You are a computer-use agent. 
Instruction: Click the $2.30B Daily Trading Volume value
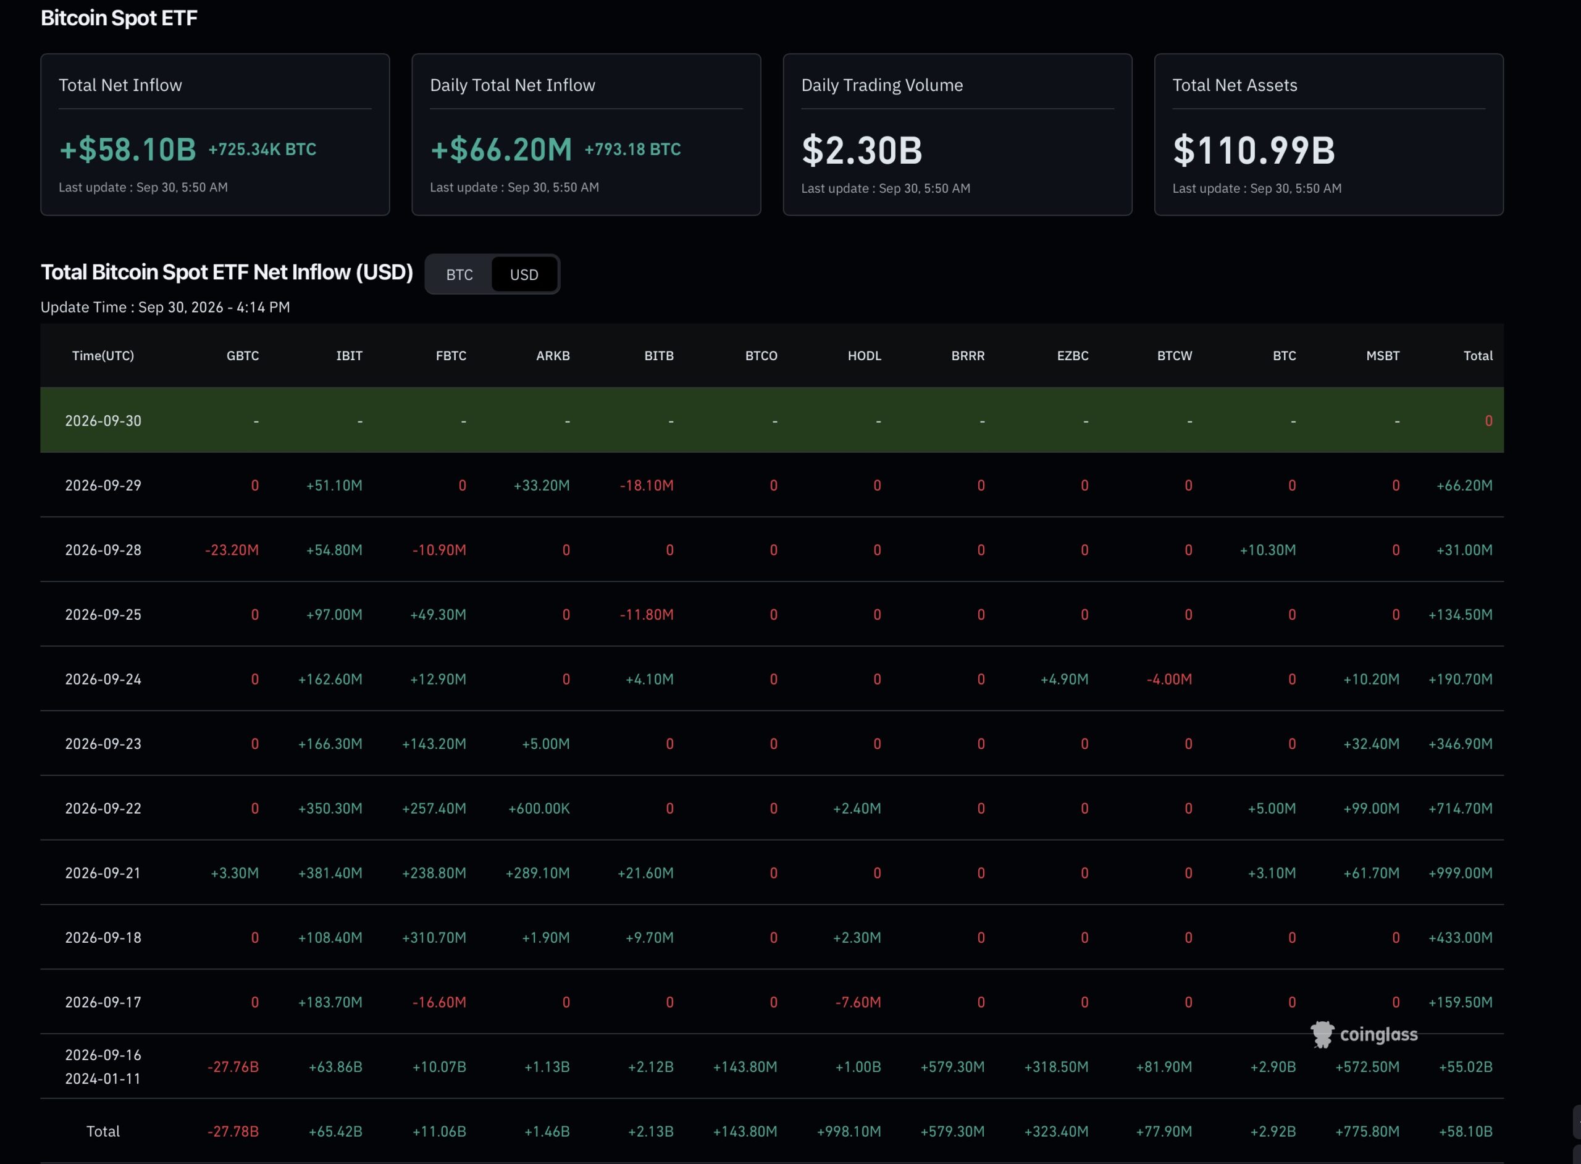click(x=862, y=150)
